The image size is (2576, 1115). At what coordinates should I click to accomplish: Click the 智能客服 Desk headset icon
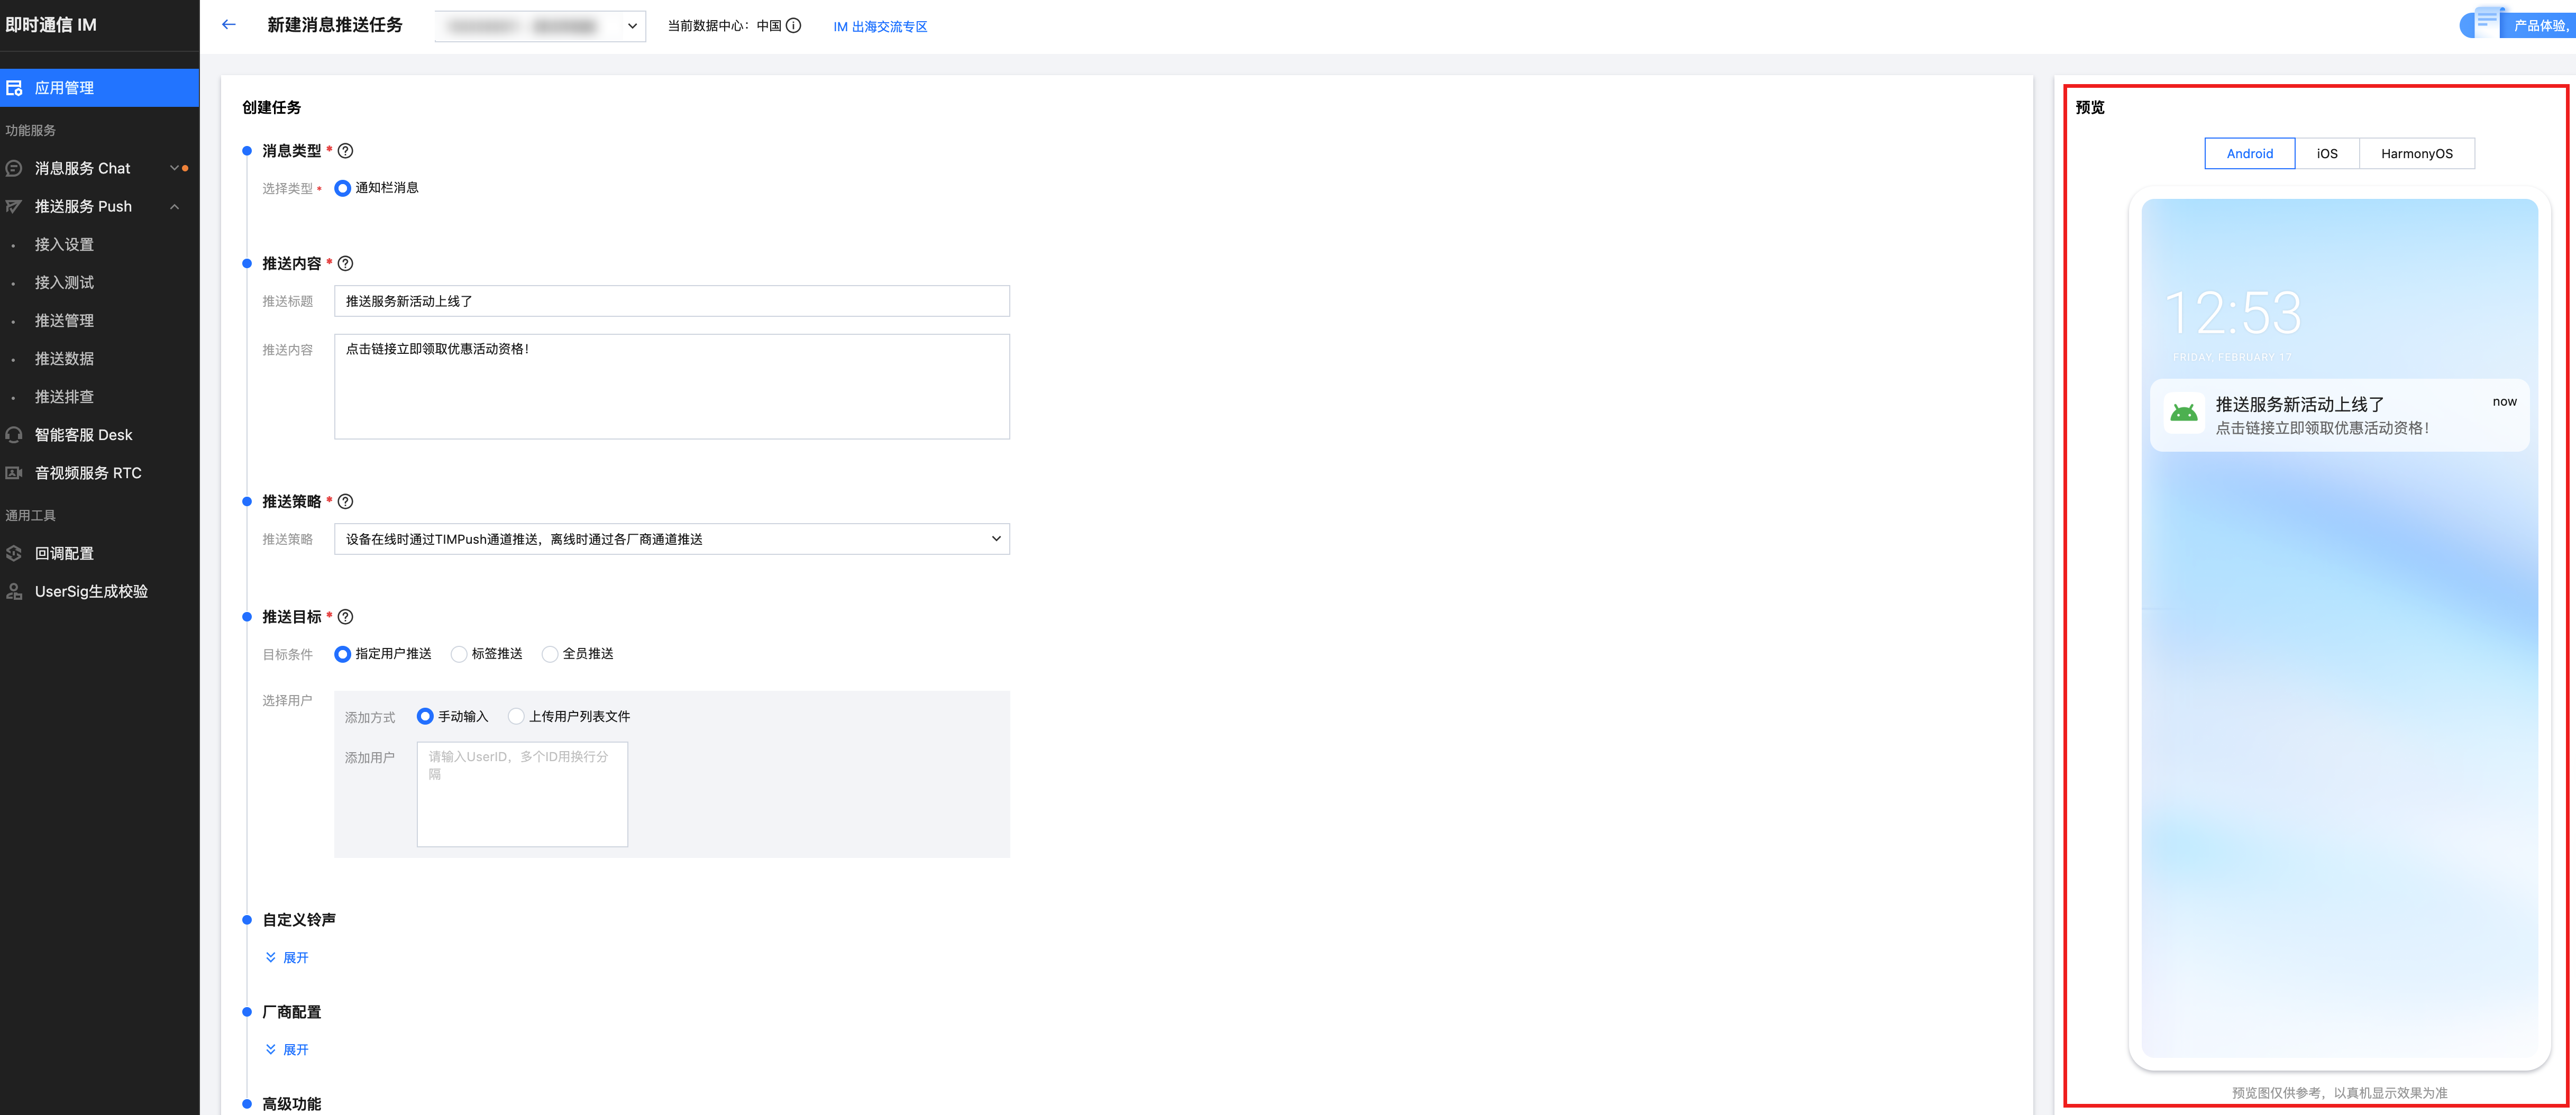pyautogui.click(x=14, y=435)
